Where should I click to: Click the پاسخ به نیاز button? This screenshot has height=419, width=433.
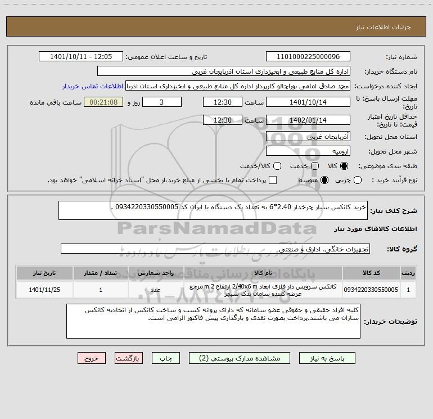click(327, 358)
